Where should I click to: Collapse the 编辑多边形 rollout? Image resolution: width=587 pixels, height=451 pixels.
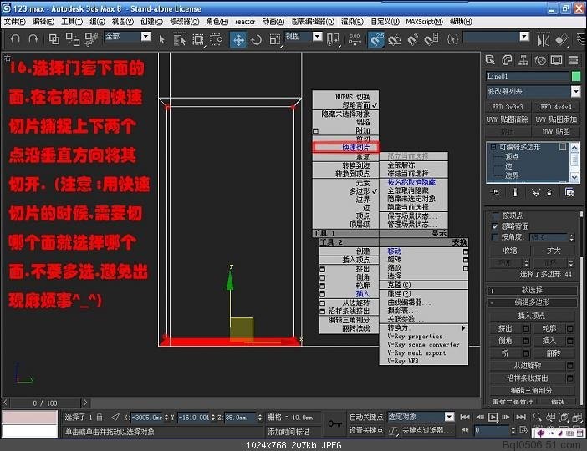(533, 302)
